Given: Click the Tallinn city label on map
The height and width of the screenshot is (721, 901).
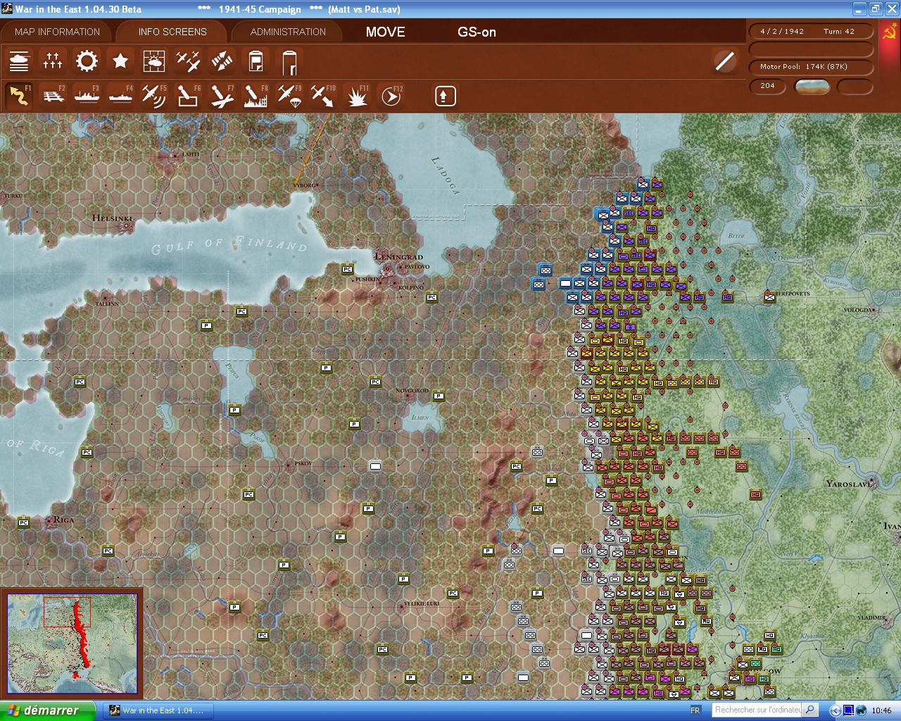Looking at the screenshot, I should coord(107,303).
